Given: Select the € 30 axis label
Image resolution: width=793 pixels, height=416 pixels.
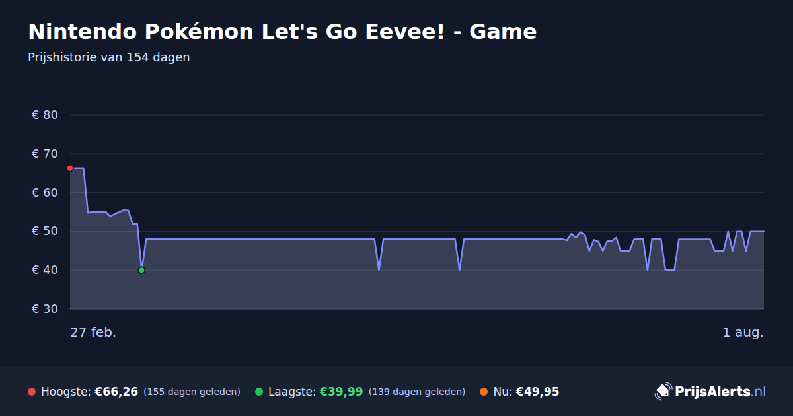Looking at the screenshot, I should [45, 309].
